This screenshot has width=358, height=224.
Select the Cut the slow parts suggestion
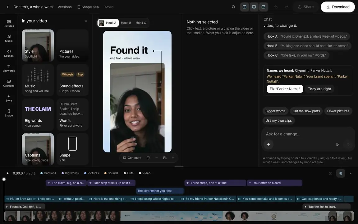tap(306, 111)
